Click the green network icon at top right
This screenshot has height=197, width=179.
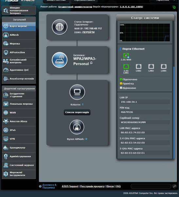174,7
